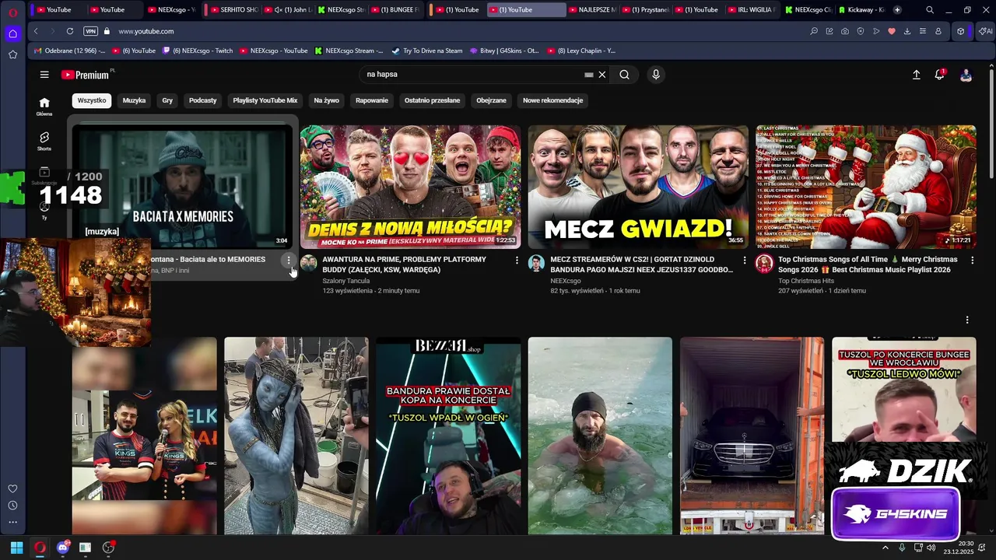Screen dimensions: 996x560
Task: Go to Szalony Tancula channel name
Action: point(346,281)
